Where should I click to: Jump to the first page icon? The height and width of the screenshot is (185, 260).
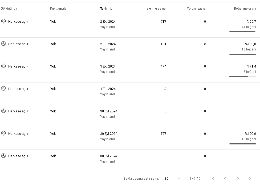click(x=212, y=179)
